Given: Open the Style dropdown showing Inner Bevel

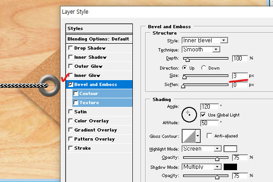Looking at the screenshot, I should (205, 40).
